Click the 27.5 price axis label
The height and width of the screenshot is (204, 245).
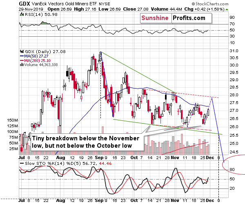point(234,103)
